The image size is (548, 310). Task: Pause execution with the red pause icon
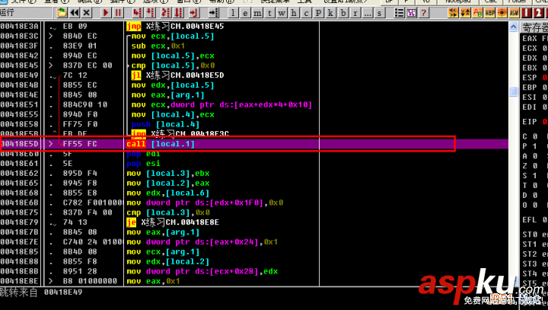(119, 13)
